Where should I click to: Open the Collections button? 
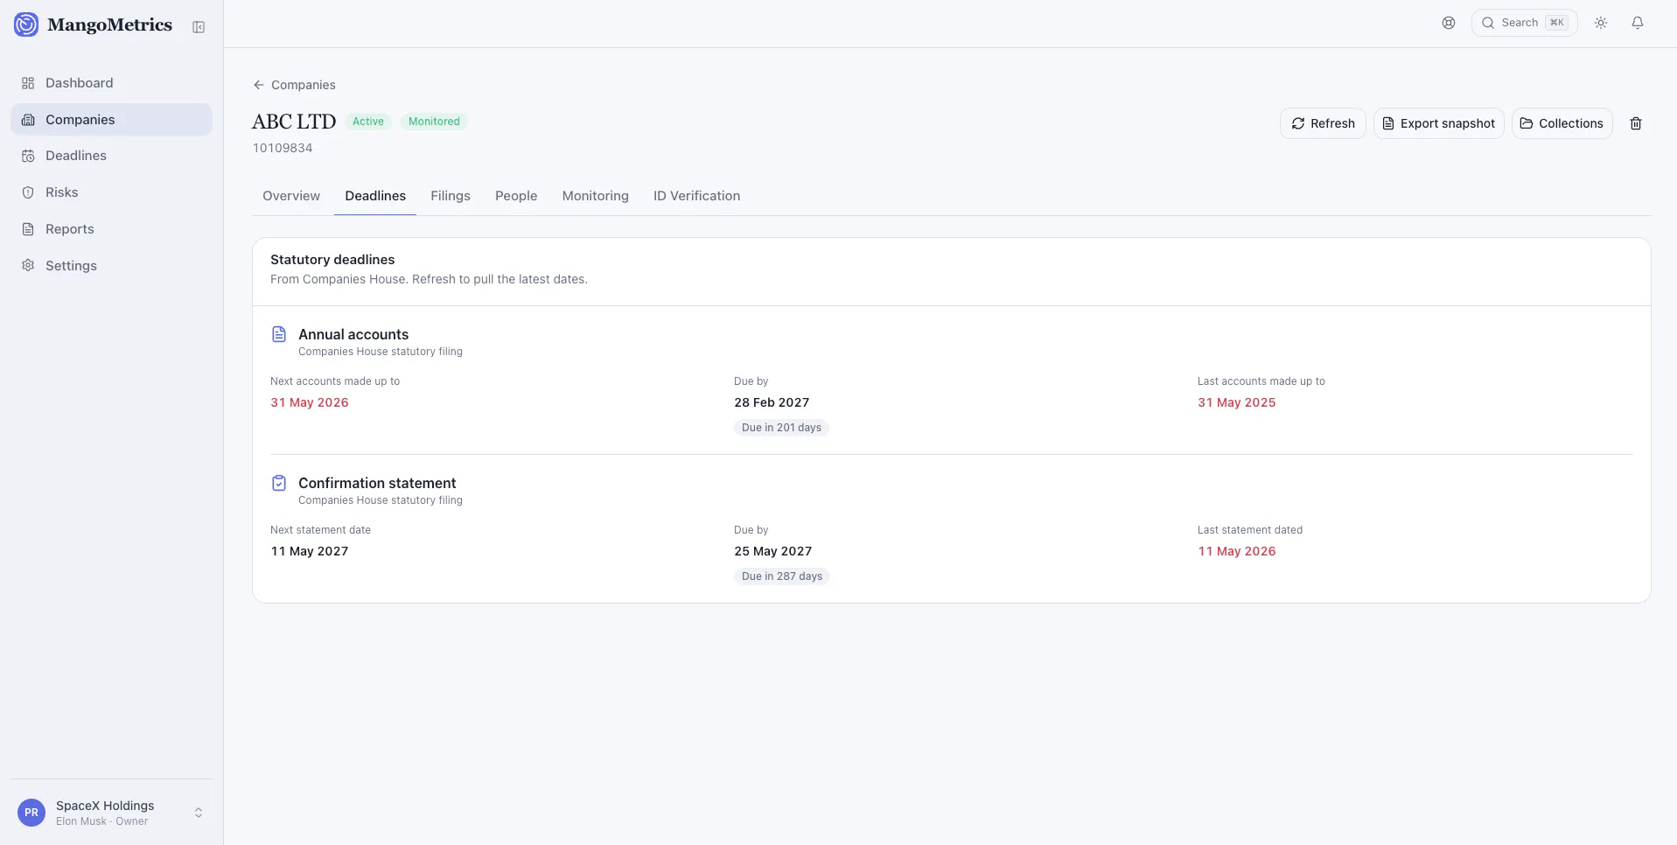(1562, 123)
